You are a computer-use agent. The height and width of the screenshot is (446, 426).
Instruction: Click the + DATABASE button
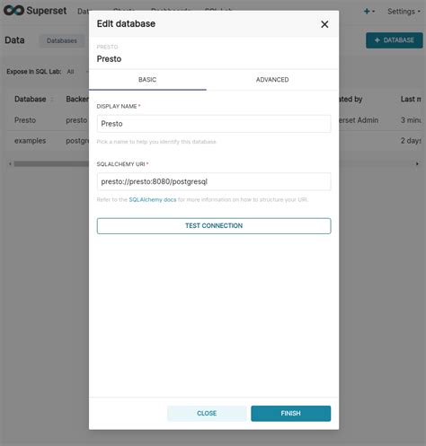coord(395,40)
